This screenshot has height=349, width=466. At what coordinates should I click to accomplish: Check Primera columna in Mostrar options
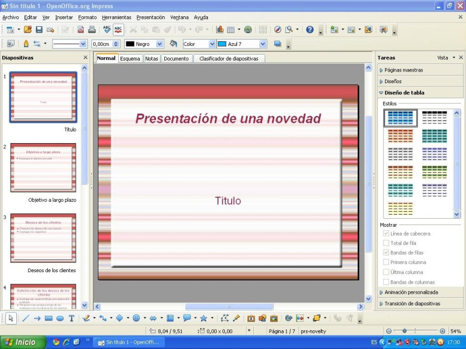pyautogui.click(x=386, y=262)
